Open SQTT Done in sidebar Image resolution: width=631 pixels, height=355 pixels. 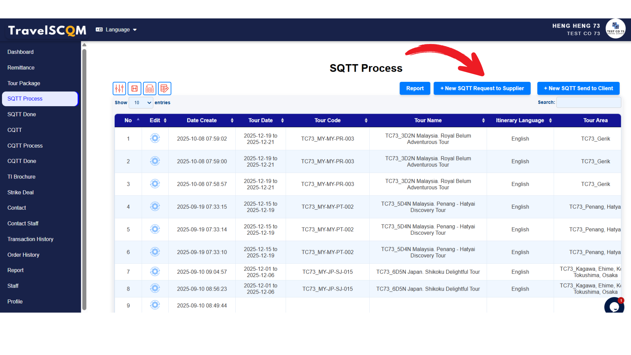point(22,114)
